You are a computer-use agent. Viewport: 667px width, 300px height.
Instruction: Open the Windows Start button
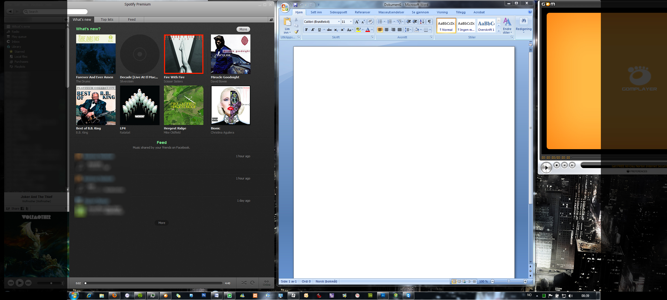tap(74, 296)
